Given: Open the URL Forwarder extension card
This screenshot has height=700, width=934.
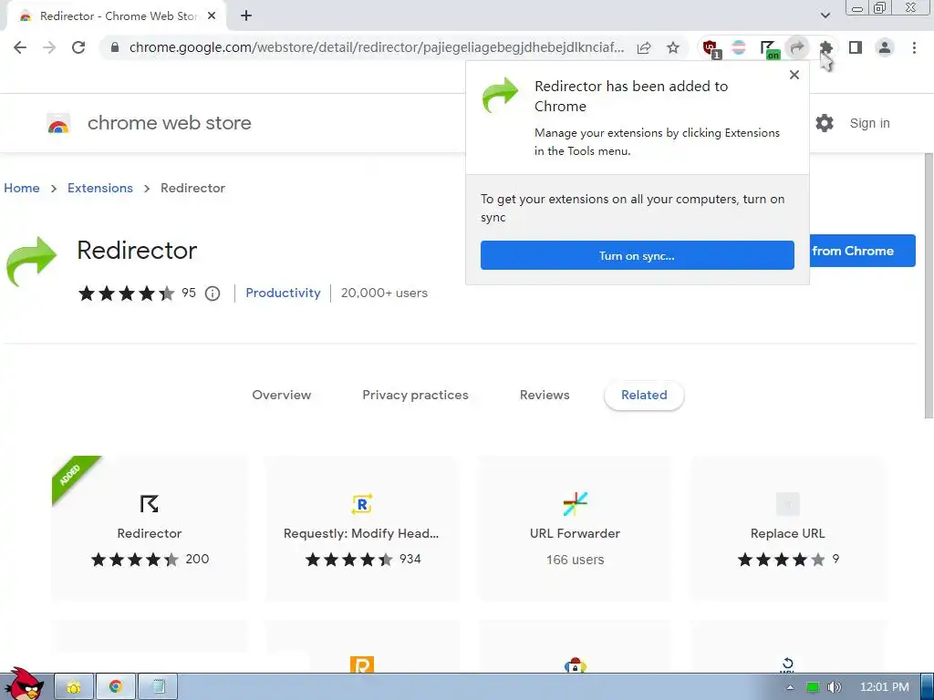Looking at the screenshot, I should click(575, 528).
